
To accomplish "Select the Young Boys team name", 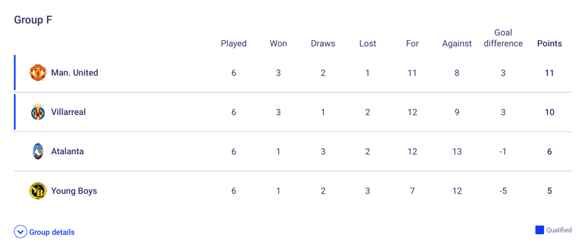I will tap(74, 191).
